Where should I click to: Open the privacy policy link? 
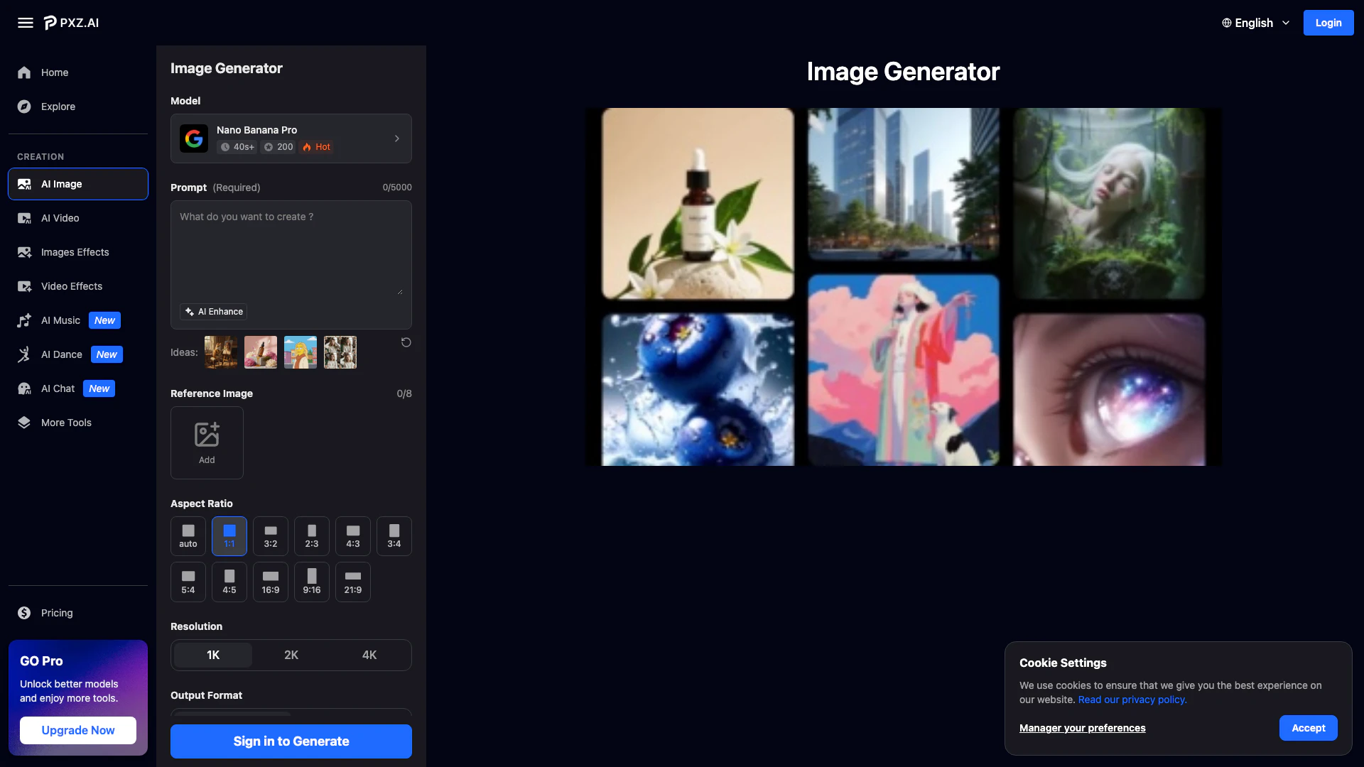[x=1132, y=700]
